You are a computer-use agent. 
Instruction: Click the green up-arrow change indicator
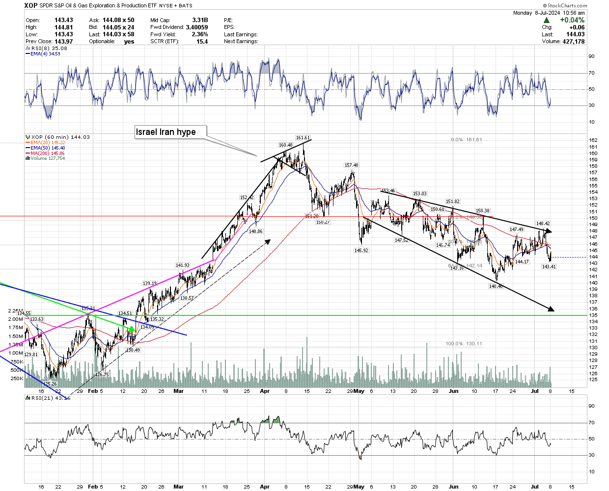coord(547,20)
